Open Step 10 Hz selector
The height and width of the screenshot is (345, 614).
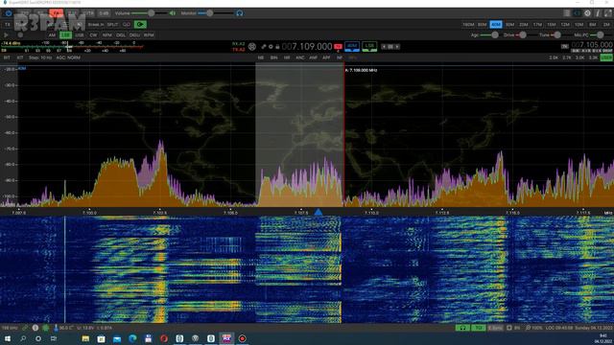pos(40,57)
